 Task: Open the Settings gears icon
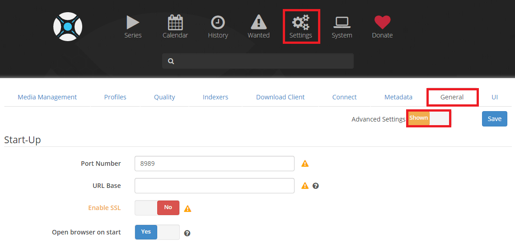tap(301, 23)
